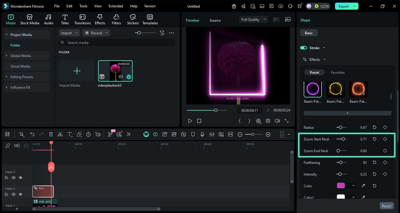Take a snapshot with the camera icon
400x213 pixels.
[x=268, y=121]
